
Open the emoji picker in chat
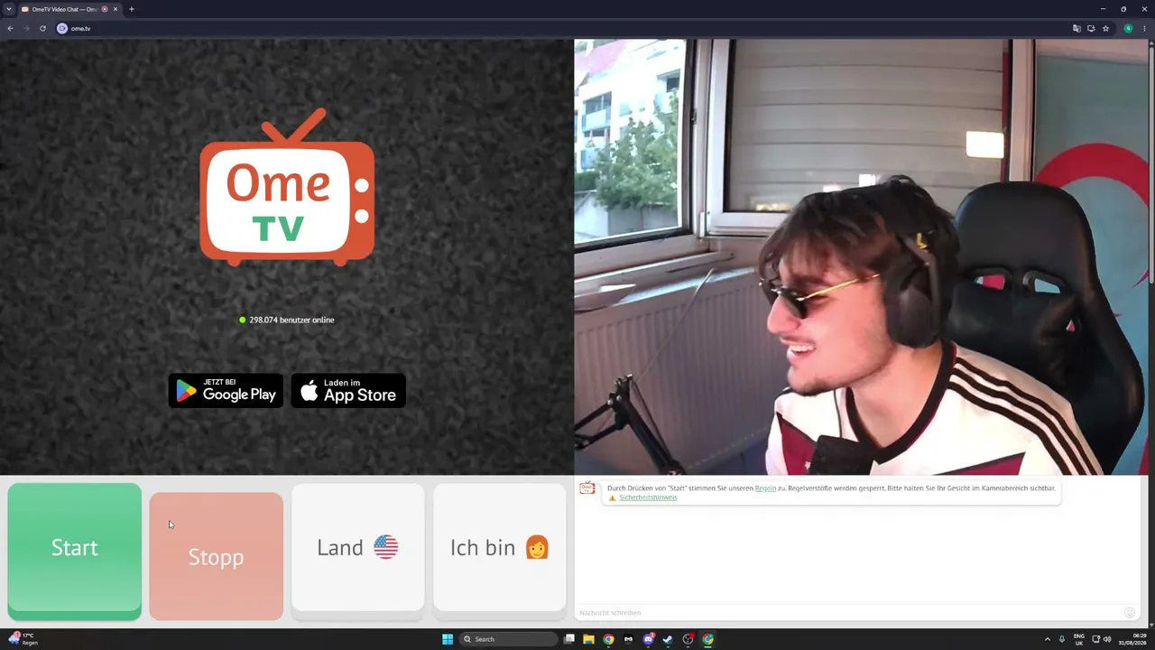coord(1129,613)
